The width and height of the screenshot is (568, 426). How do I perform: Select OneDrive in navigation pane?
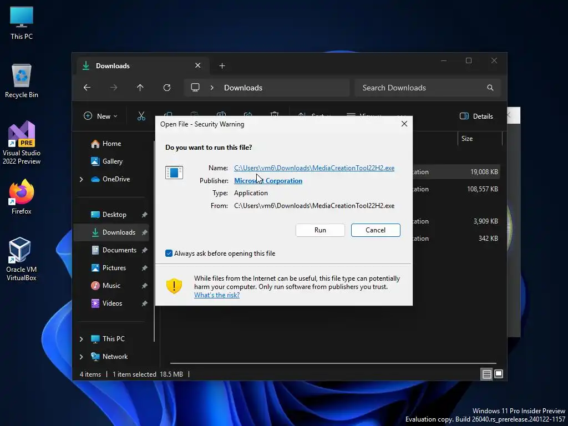click(x=116, y=179)
